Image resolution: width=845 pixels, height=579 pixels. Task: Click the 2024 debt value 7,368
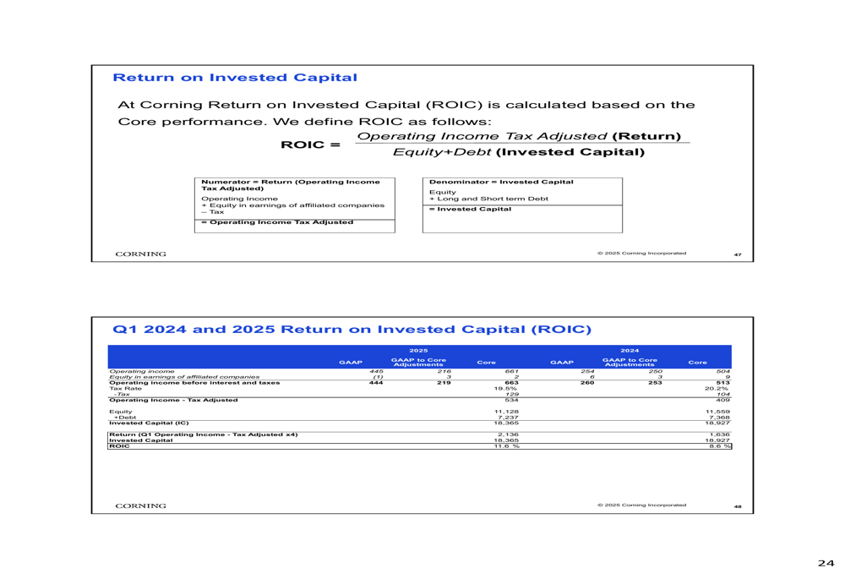719,418
